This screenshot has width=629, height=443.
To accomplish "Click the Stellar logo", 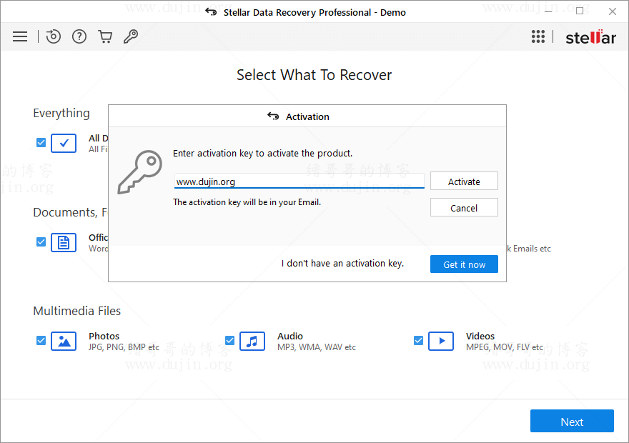I will pos(590,37).
